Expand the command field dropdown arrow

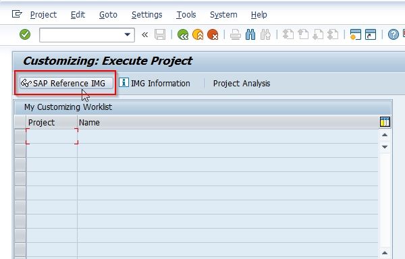coord(127,34)
